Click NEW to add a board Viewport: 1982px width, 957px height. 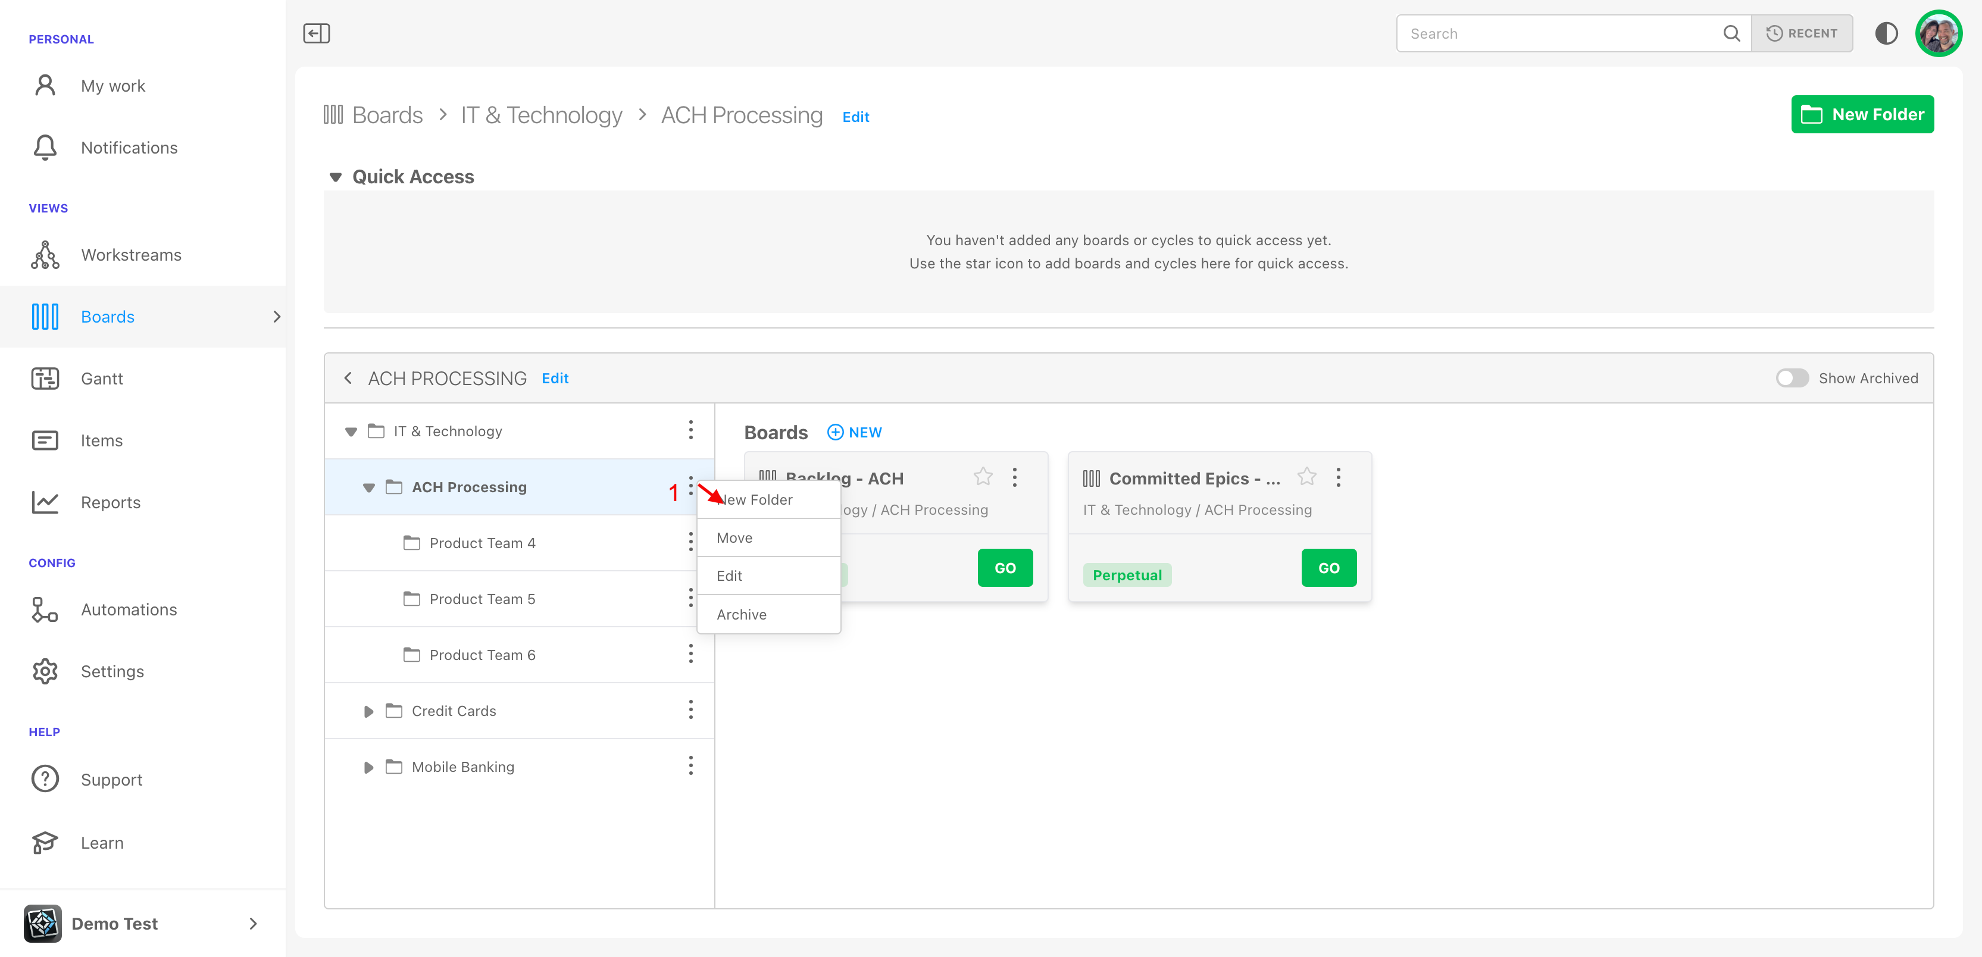click(x=855, y=432)
